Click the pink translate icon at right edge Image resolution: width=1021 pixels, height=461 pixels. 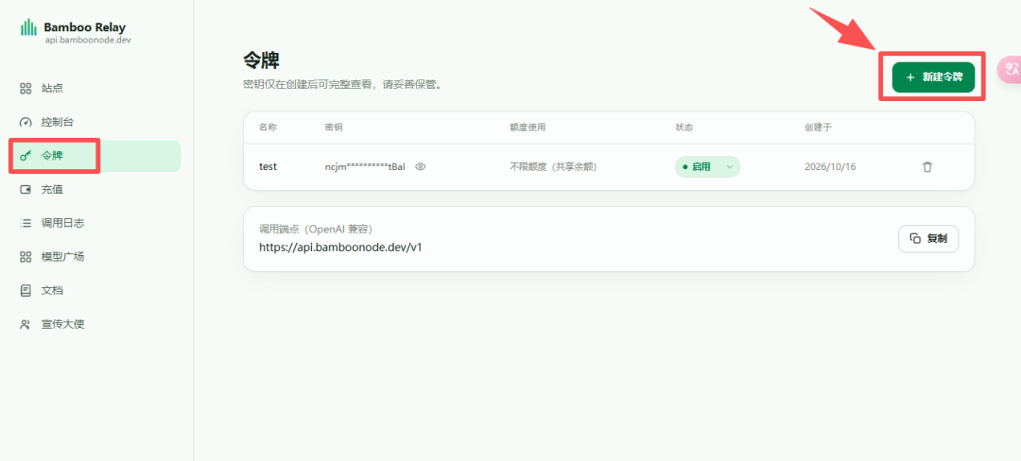pos(1011,70)
